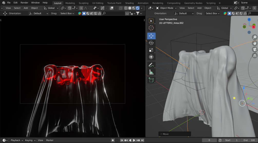Play the animation forward
The width and height of the screenshot is (258, 143).
tap(134, 140)
